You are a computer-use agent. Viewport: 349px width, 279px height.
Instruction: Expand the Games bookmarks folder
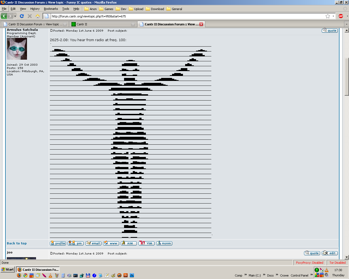(x=106, y=9)
